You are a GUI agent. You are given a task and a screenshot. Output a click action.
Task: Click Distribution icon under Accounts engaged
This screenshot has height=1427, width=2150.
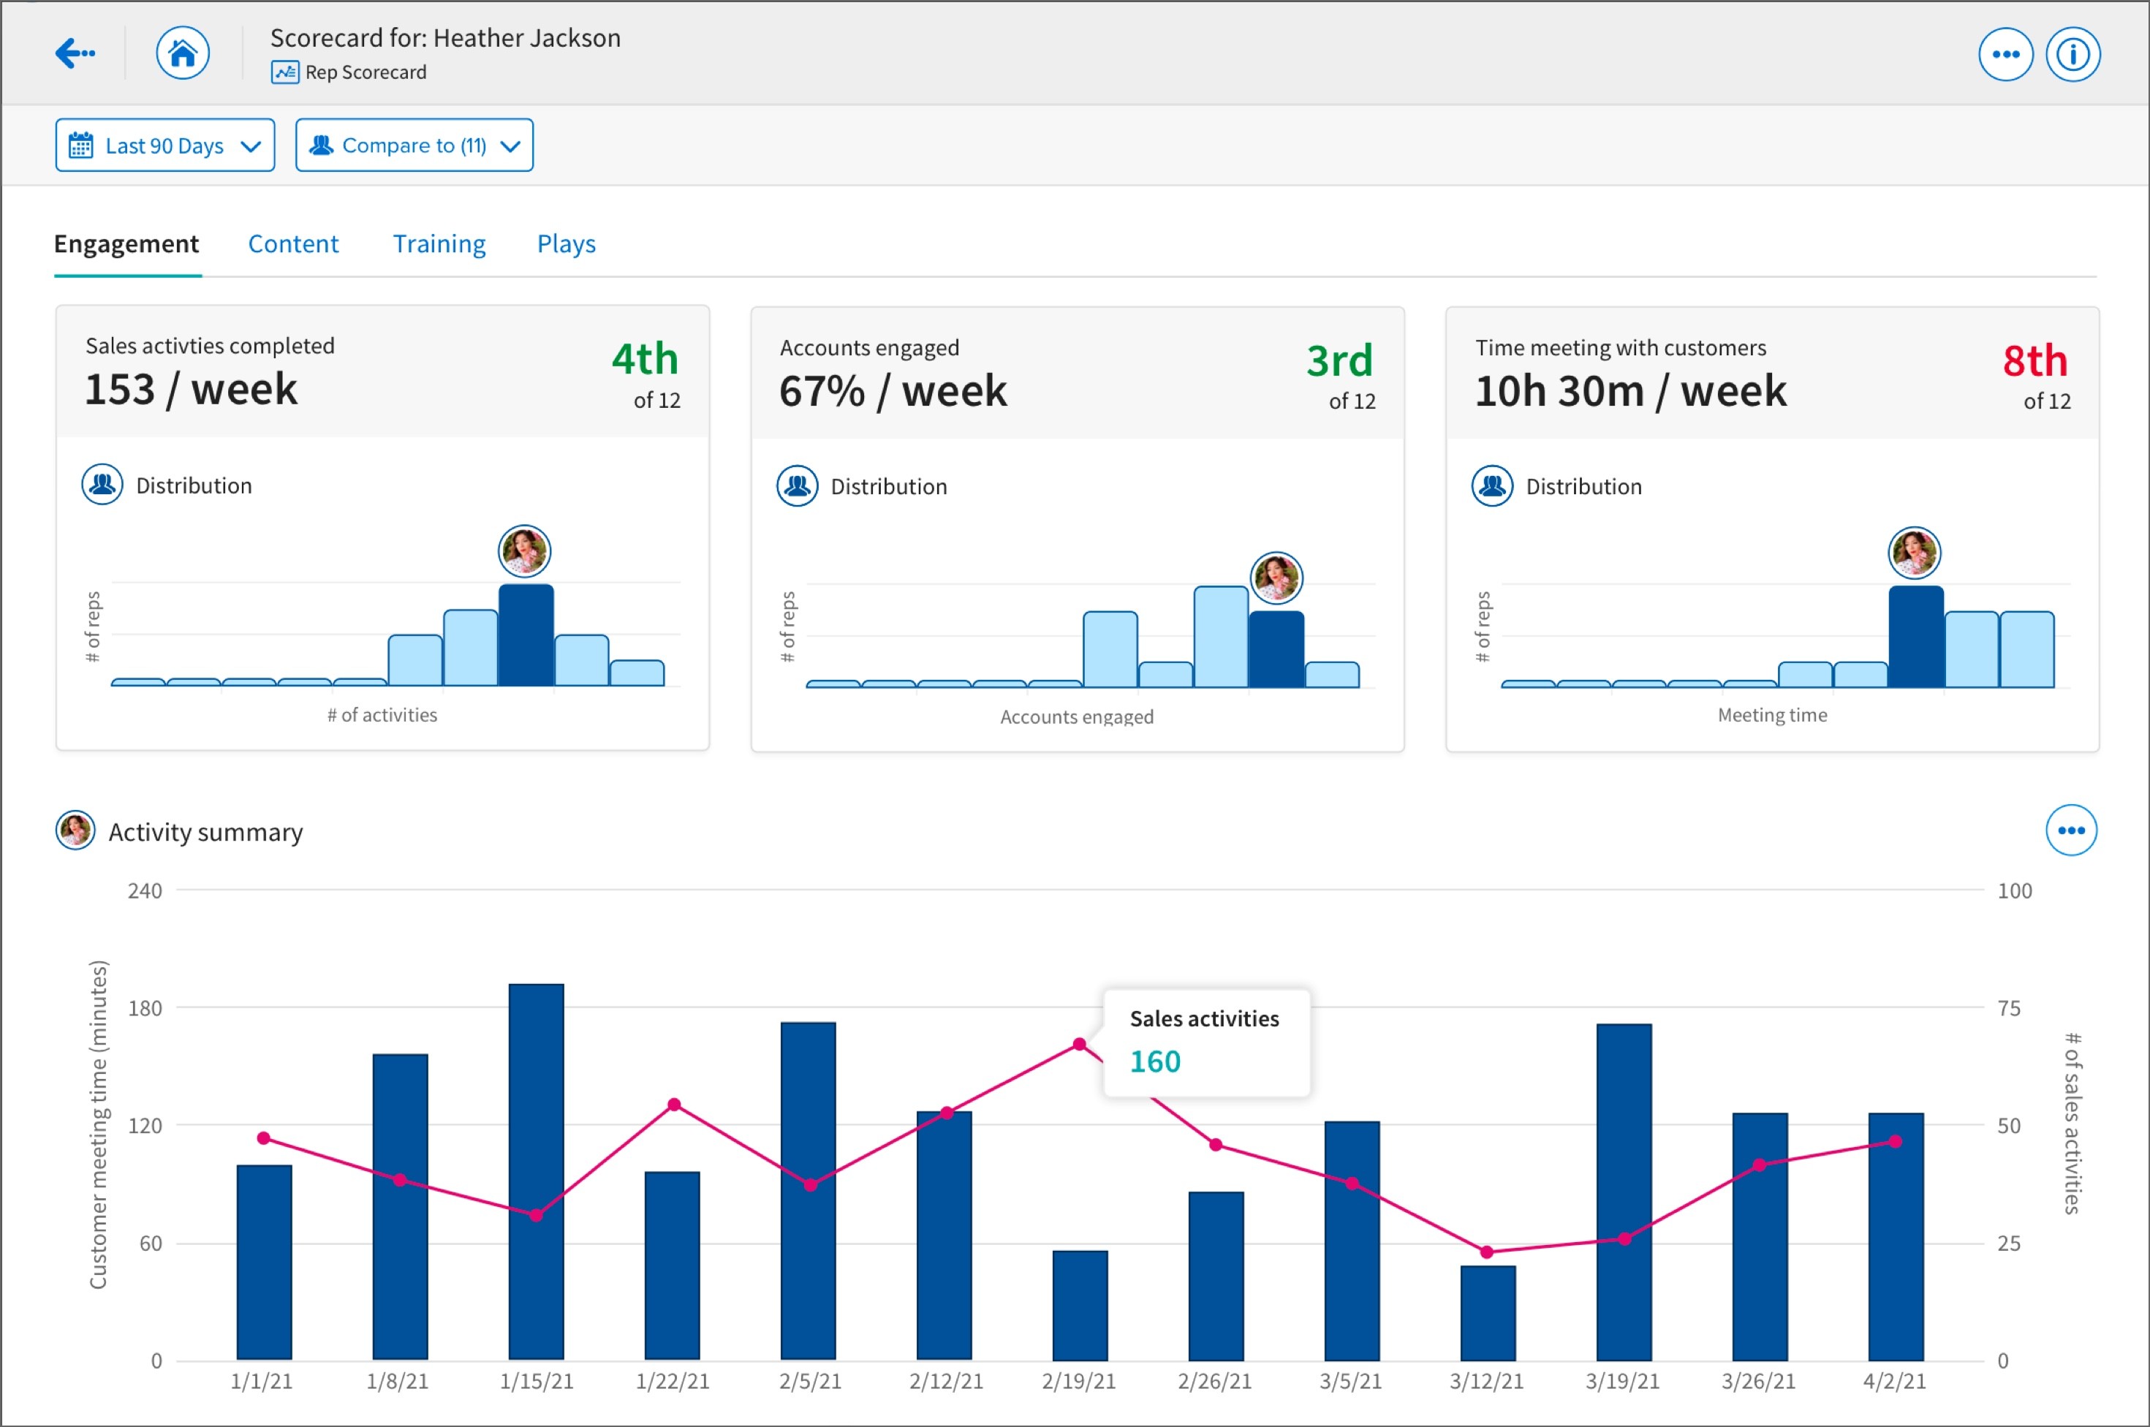[797, 486]
